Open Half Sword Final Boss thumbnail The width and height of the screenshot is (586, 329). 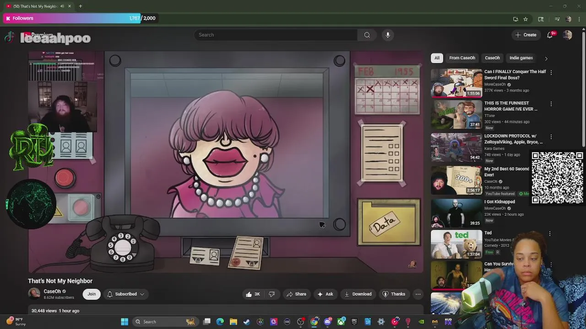[x=456, y=83]
